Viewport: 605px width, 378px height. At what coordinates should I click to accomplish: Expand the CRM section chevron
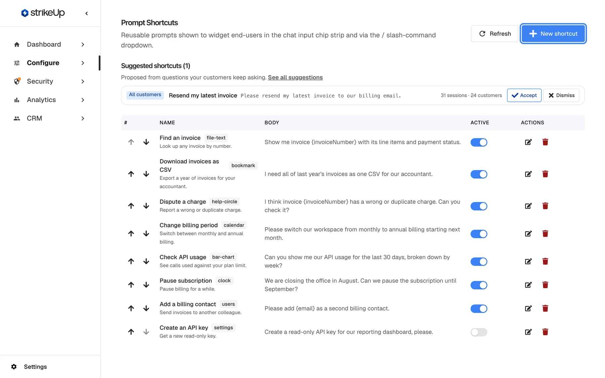pos(83,118)
